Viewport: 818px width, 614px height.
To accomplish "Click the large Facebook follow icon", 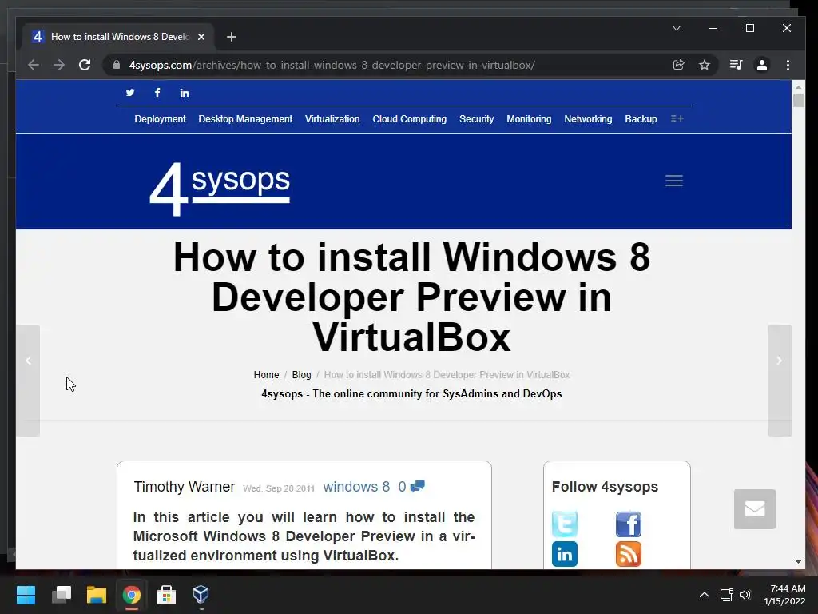I will (x=629, y=524).
